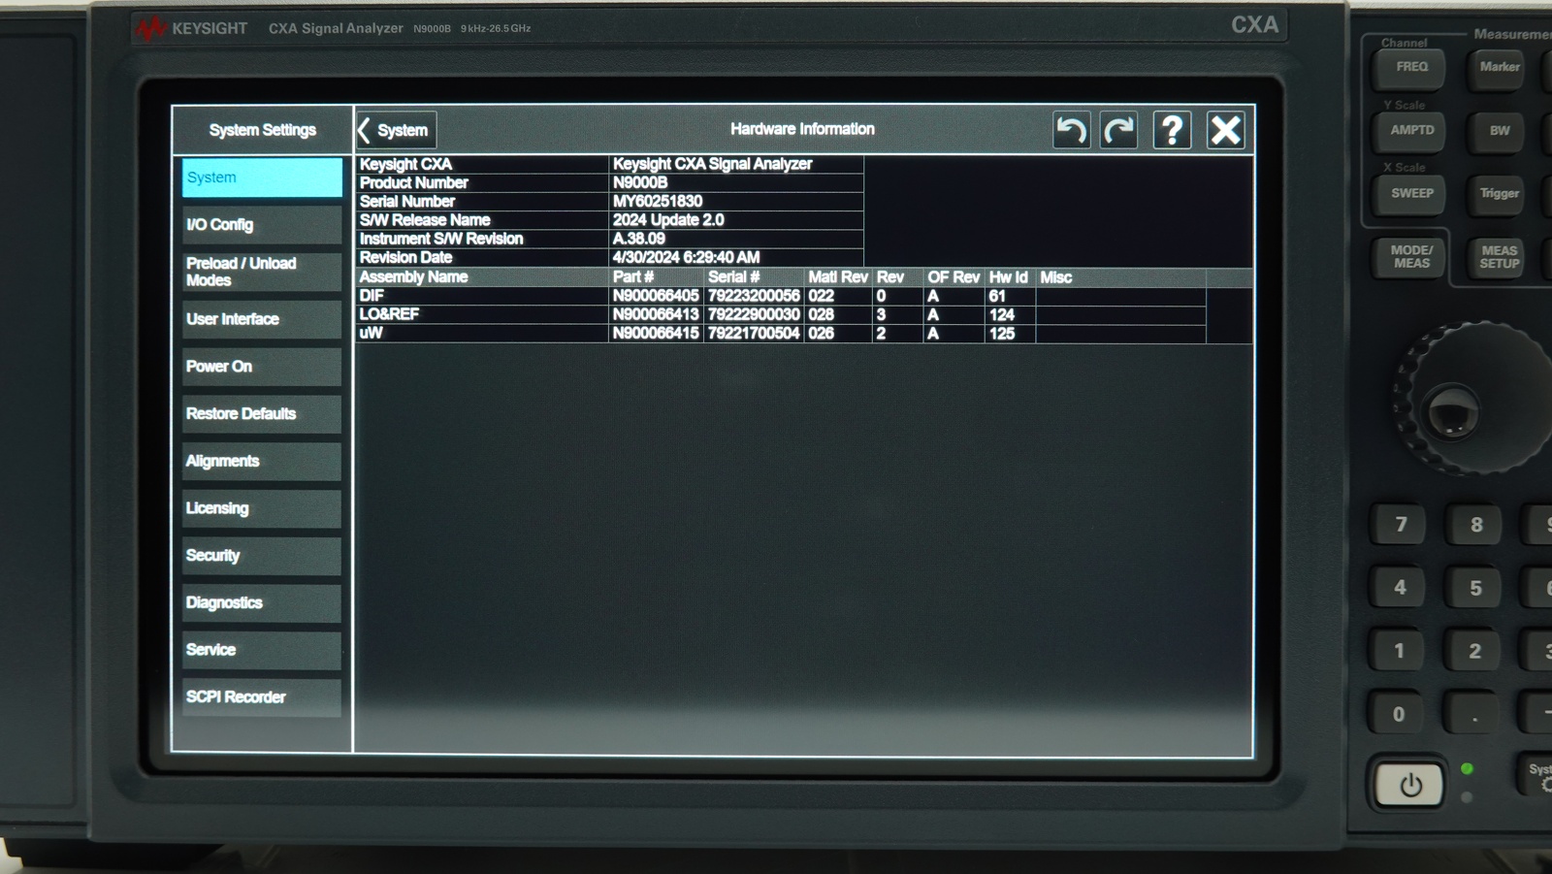The width and height of the screenshot is (1552, 874).
Task: Tap keypad digit 4
Action: 1401,588
